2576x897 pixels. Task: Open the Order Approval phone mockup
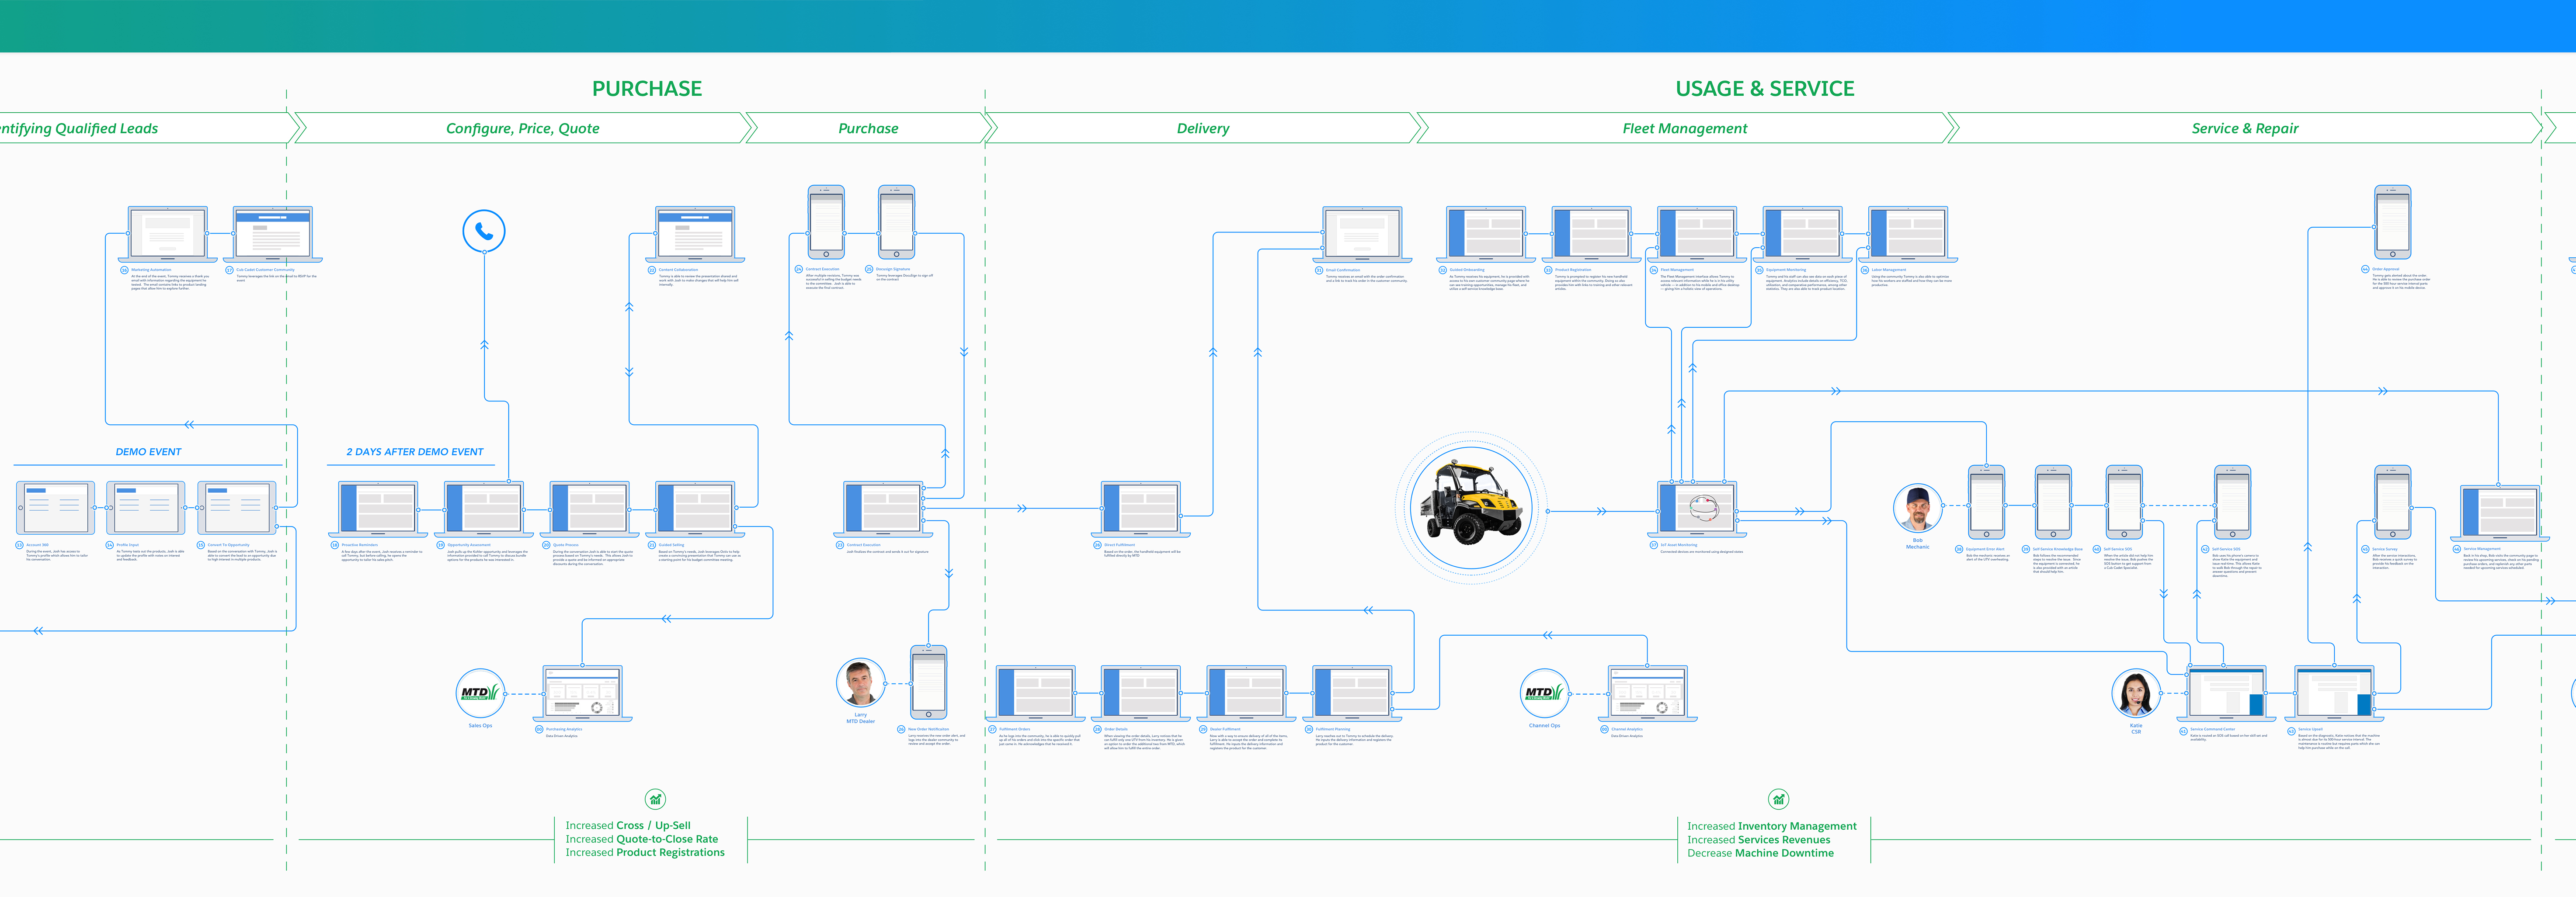pos(2392,222)
